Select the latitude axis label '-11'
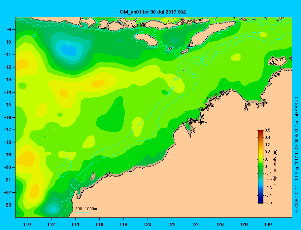The width and height of the screenshot is (301, 230). (8, 55)
